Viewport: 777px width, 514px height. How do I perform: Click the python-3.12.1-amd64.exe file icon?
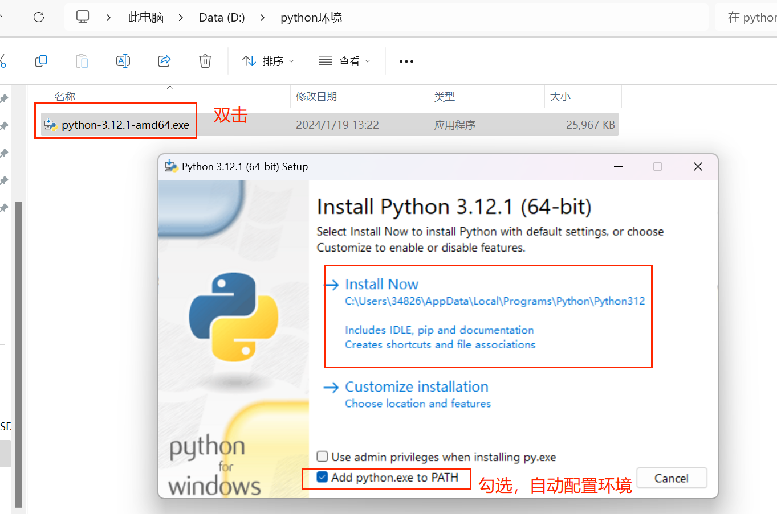(x=51, y=125)
